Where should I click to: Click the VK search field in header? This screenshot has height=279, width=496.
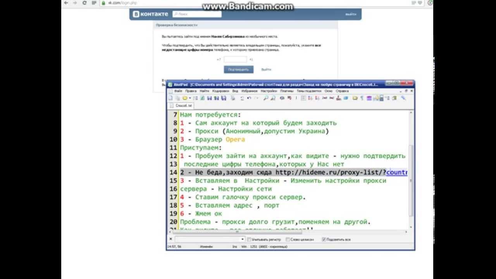pyautogui.click(x=197, y=14)
